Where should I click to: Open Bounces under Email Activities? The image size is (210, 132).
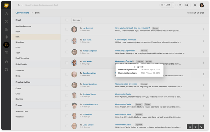point(19,99)
